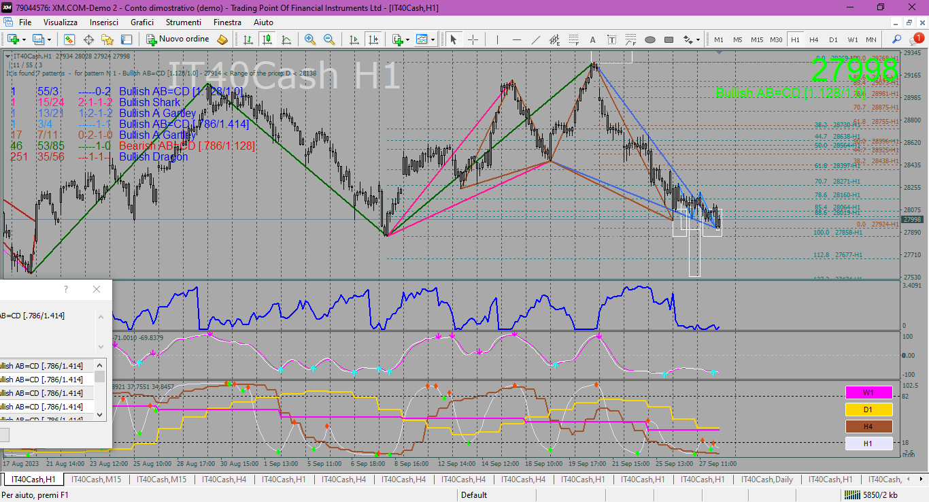
Task: Select the equidistant channel tool
Action: (x=554, y=39)
